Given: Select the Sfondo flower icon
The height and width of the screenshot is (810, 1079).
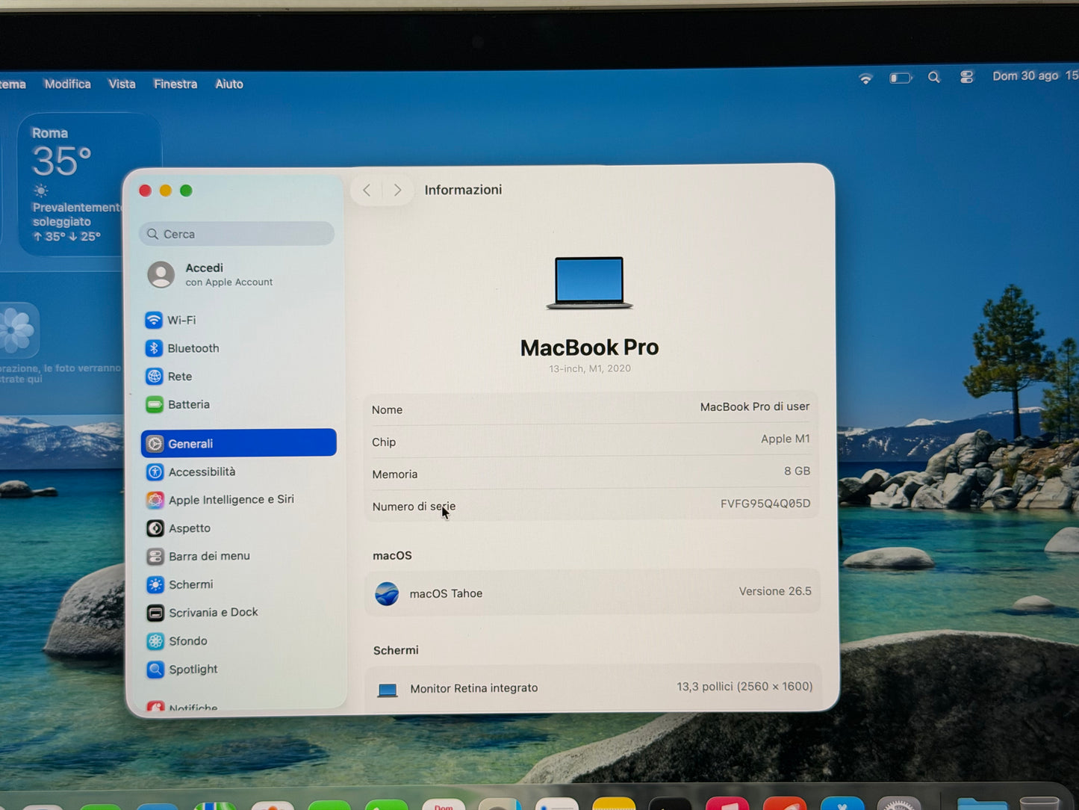Looking at the screenshot, I should (155, 641).
